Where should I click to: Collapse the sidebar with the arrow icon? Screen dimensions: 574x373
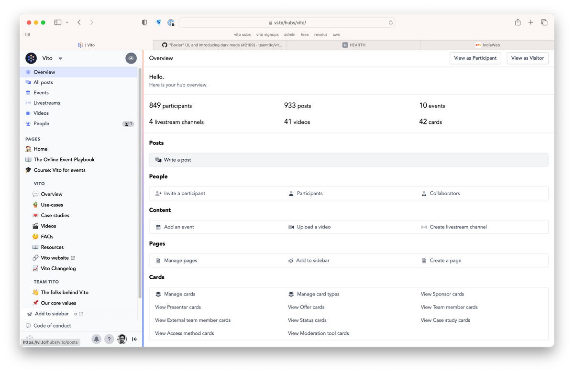134,339
